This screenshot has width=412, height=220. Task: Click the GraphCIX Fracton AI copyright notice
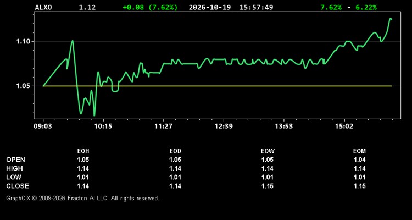pyautogui.click(x=82, y=198)
